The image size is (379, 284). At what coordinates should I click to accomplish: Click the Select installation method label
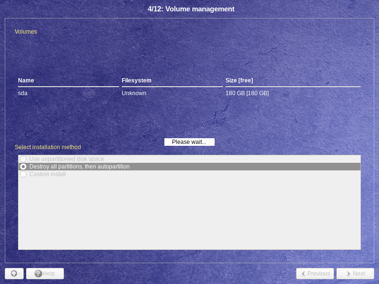pos(48,147)
